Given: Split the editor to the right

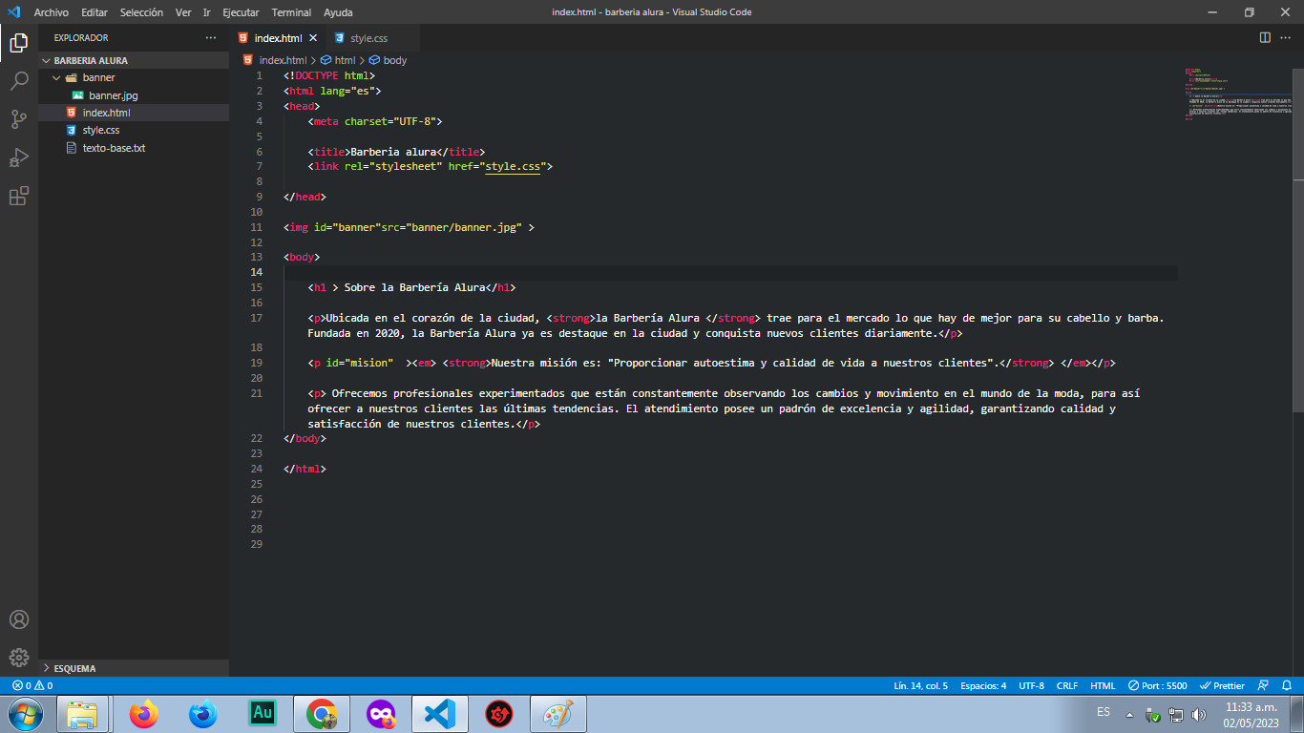Looking at the screenshot, I should click(x=1265, y=38).
